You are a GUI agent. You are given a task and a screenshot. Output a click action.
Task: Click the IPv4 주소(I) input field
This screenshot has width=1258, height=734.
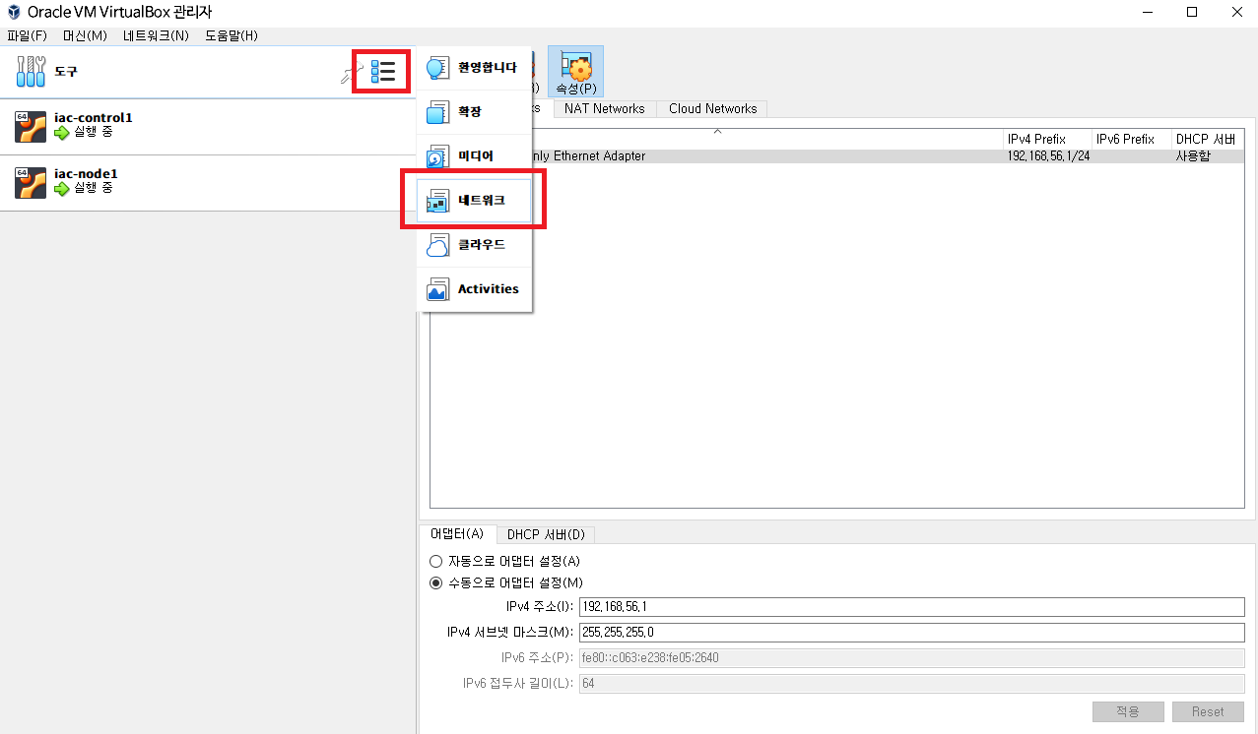[x=911, y=606]
